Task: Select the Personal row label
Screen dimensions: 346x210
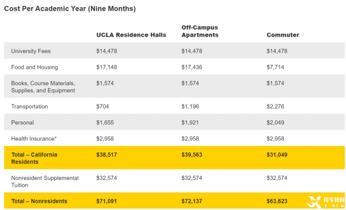Action: (x=22, y=122)
